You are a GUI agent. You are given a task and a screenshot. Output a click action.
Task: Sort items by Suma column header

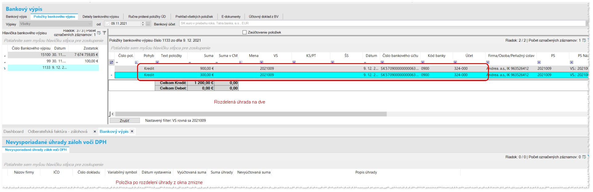point(201,56)
